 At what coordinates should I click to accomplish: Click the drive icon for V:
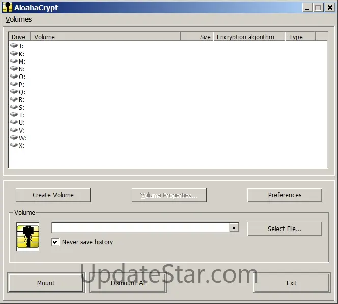(14, 130)
